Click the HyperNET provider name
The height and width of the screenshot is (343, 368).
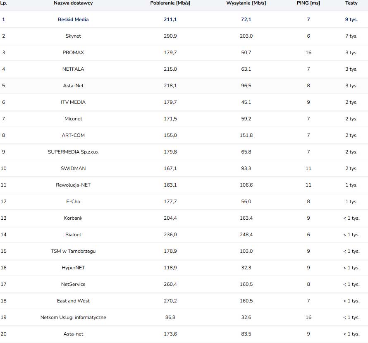[x=73, y=268]
